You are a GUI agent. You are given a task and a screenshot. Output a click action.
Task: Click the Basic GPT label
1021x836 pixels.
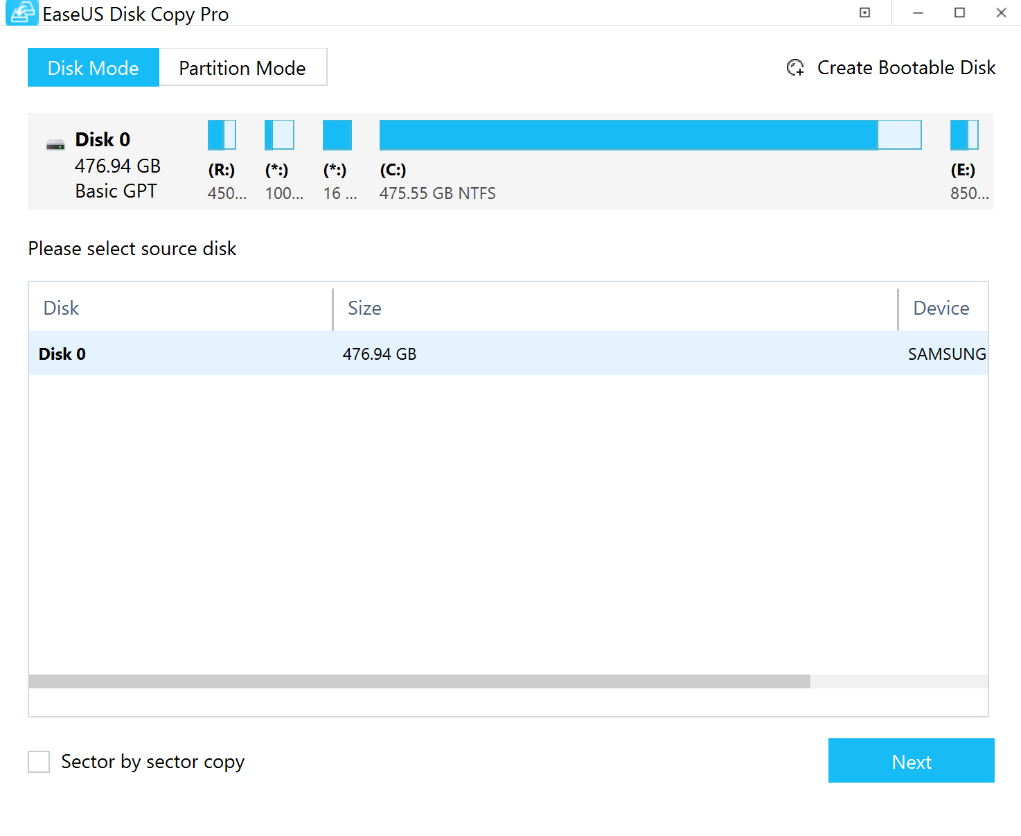(x=116, y=191)
